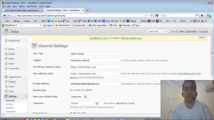Viewport: 214px width, 120px height.
Task: Switch to the John My favorite videos tab
Action: (x=22, y=10)
